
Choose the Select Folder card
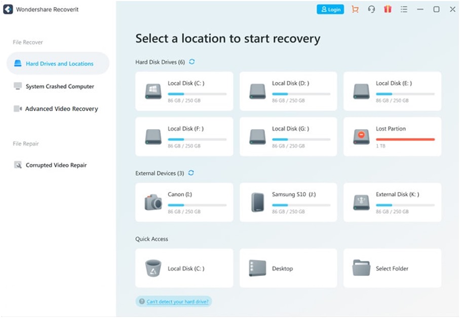click(x=392, y=268)
